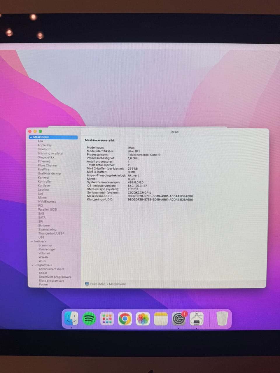Click the System Information chip icon
280x373 pixels.
click(197, 319)
